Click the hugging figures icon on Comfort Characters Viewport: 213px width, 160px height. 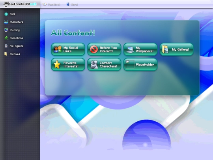[x=94, y=64]
